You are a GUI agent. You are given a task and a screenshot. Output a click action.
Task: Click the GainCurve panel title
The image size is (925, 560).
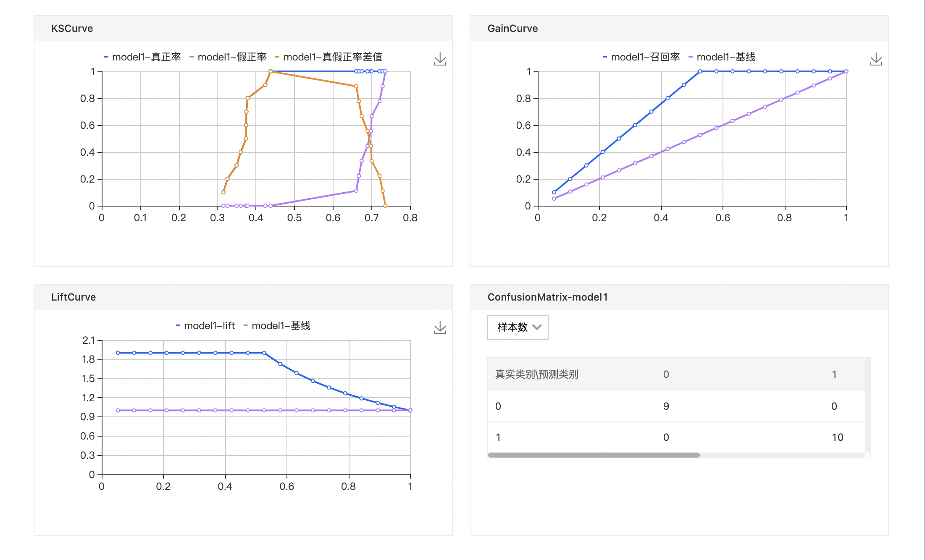[x=512, y=29]
